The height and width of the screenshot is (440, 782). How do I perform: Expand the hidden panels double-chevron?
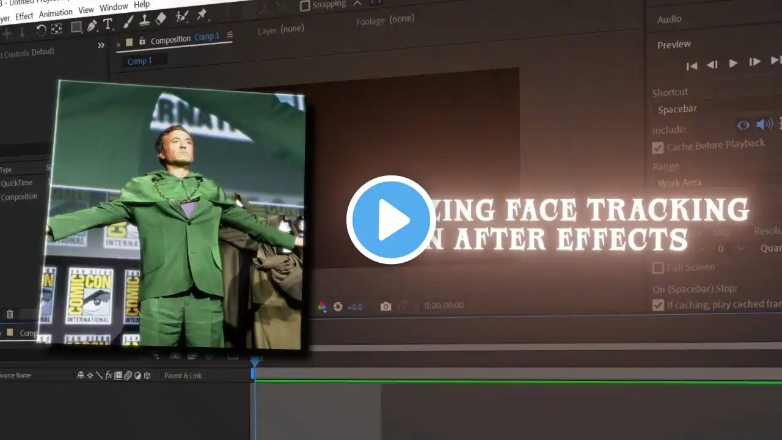point(101,45)
